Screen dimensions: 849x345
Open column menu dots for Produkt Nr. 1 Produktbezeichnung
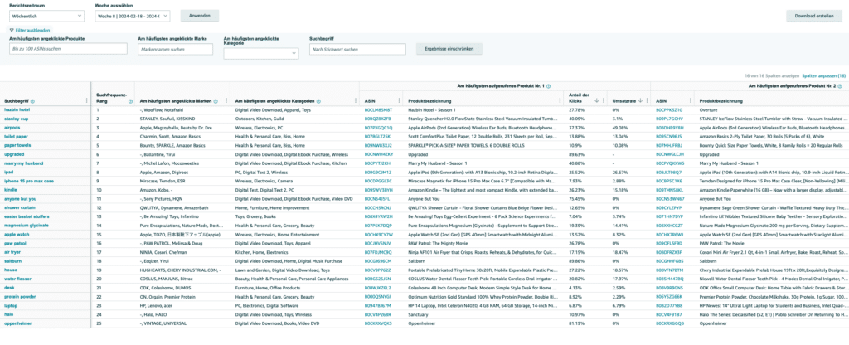tap(560, 100)
